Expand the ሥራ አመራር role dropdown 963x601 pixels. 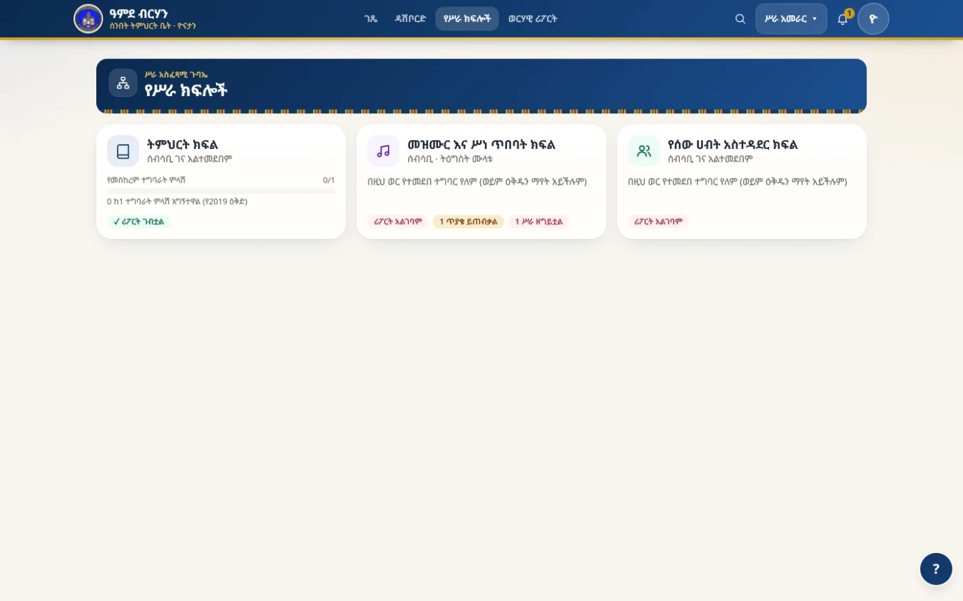coord(791,19)
